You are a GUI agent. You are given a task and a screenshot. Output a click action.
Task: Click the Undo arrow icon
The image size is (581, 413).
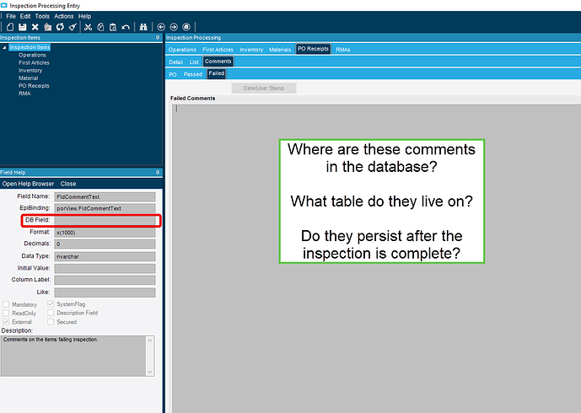(126, 27)
